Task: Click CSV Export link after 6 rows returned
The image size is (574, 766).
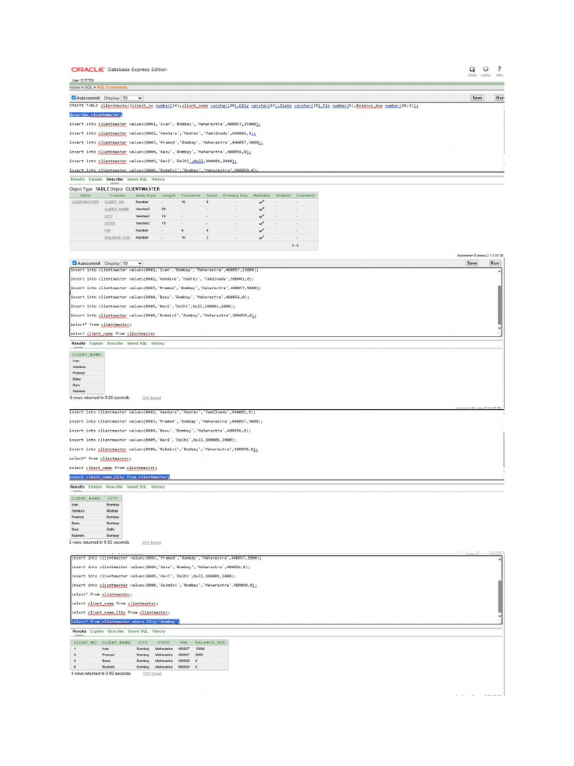Action: pyautogui.click(x=151, y=398)
